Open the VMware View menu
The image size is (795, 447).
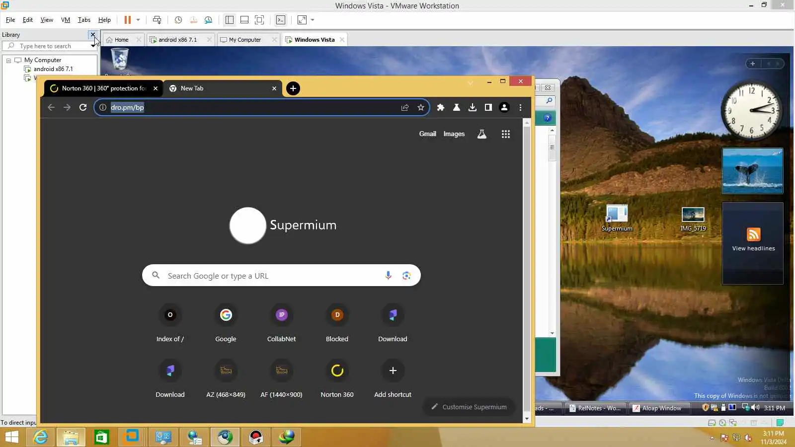(x=47, y=20)
